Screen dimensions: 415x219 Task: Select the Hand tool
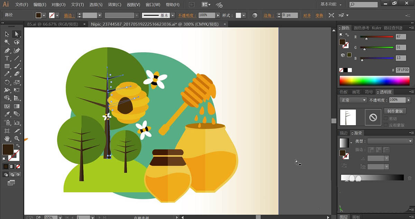click(x=7, y=139)
